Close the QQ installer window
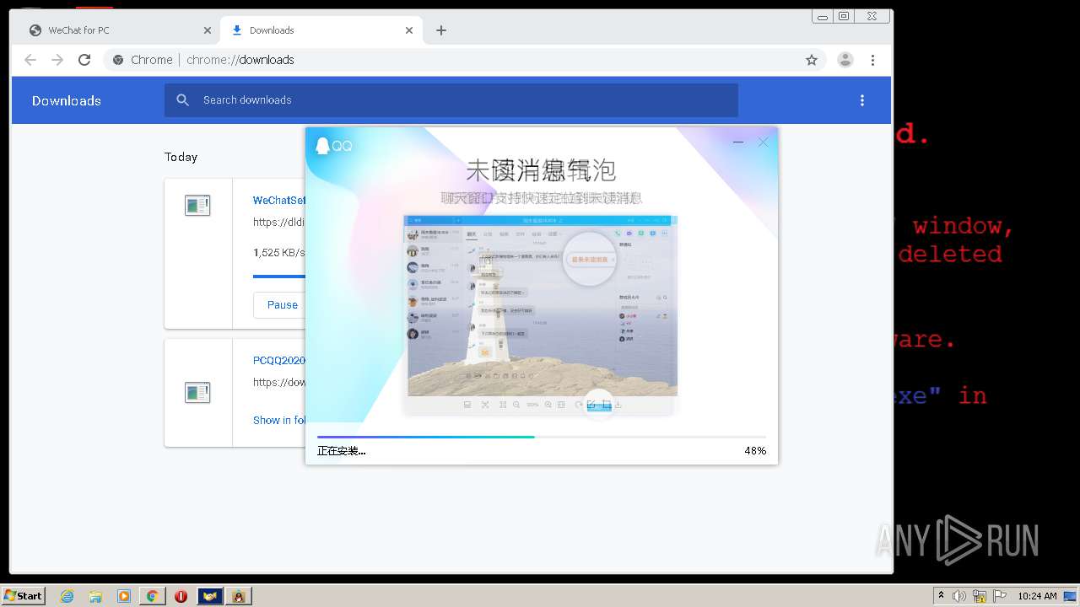 point(763,142)
